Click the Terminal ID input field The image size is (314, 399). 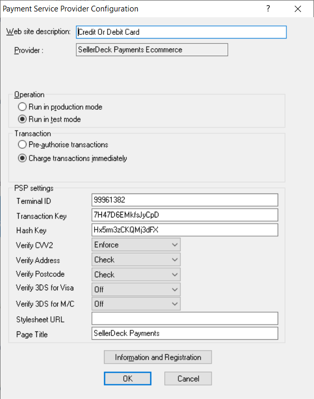[185, 200]
